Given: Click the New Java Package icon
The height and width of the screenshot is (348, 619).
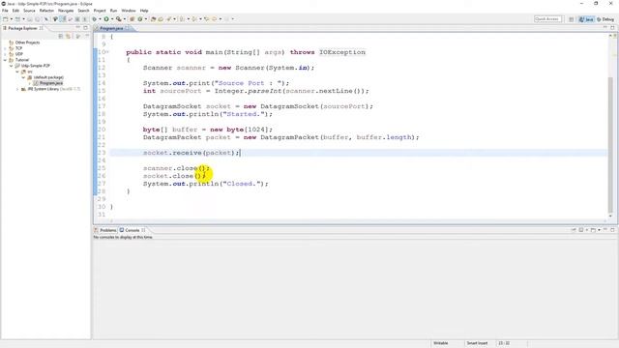Looking at the screenshot, I should (x=133, y=19).
